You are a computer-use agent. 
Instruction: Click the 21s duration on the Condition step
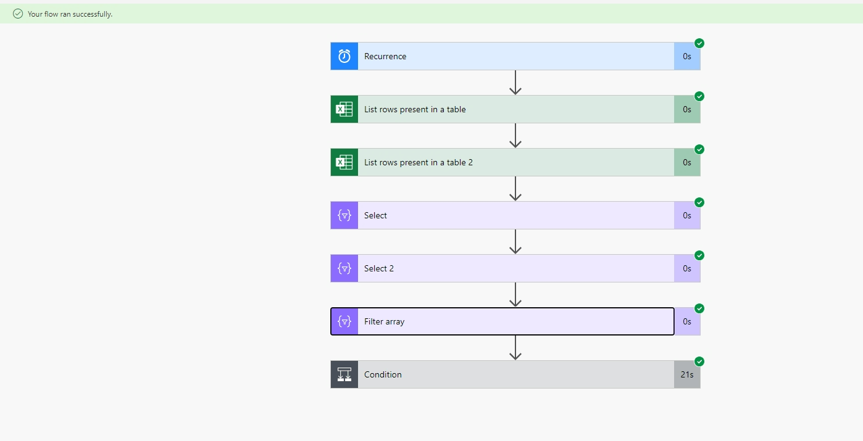pos(686,374)
